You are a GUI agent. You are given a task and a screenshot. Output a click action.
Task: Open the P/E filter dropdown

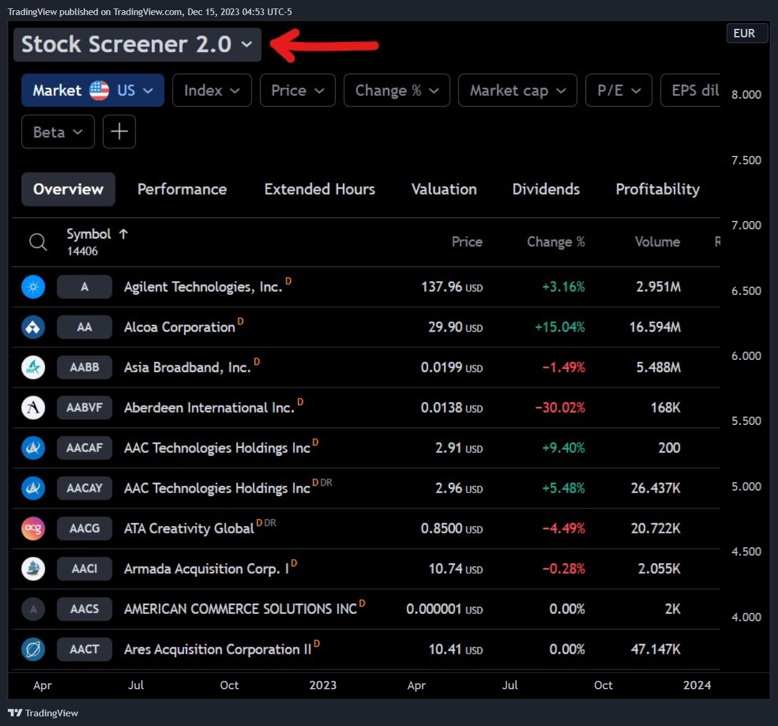[x=619, y=90]
